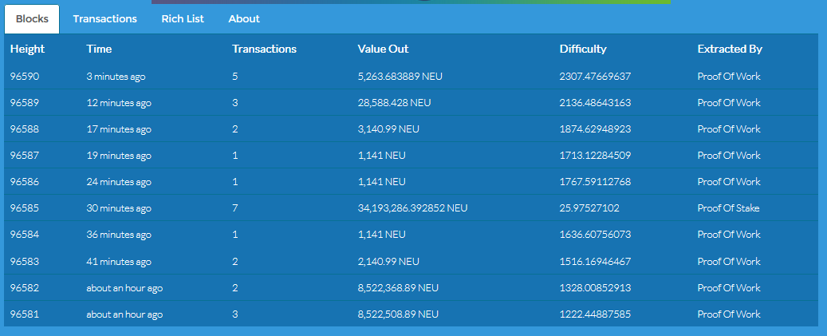Click difficulty 1713.12284509
This screenshot has height=336, width=827.
[595, 156]
